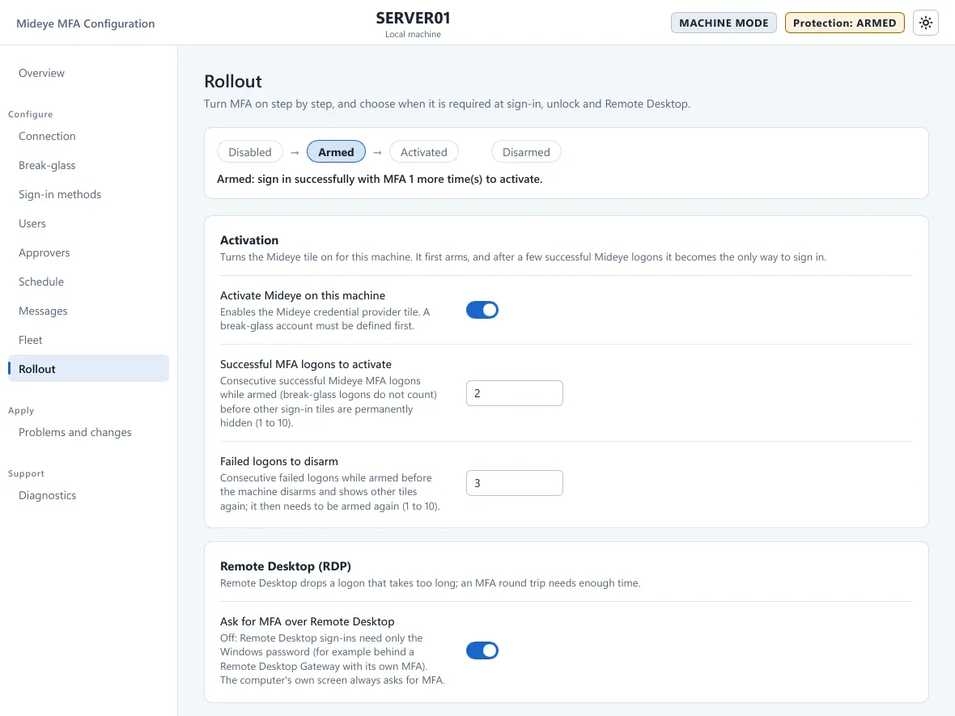Click the Configure sidebar group label

[31, 114]
